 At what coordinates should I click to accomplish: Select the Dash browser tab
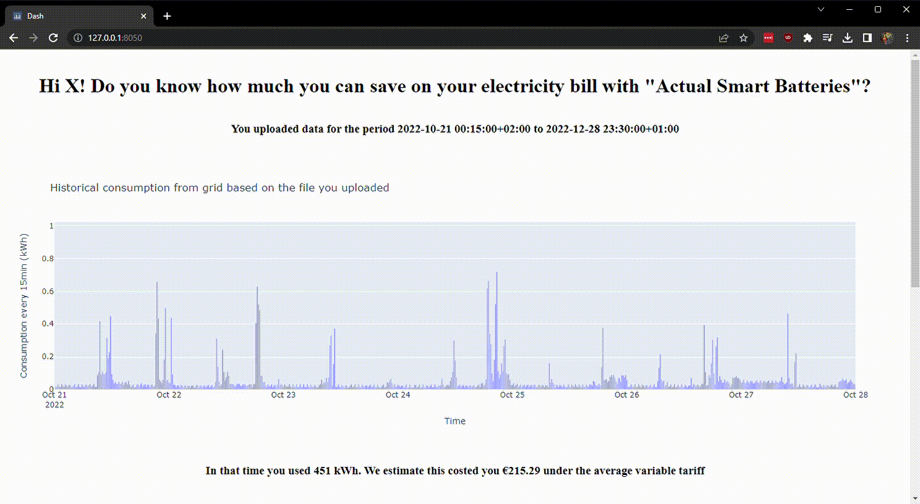click(x=74, y=16)
